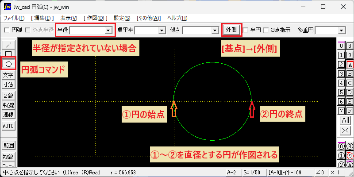This screenshot has width=354, height=177.
Task: Open the ヘルプ(H) menu
Action: point(177,18)
